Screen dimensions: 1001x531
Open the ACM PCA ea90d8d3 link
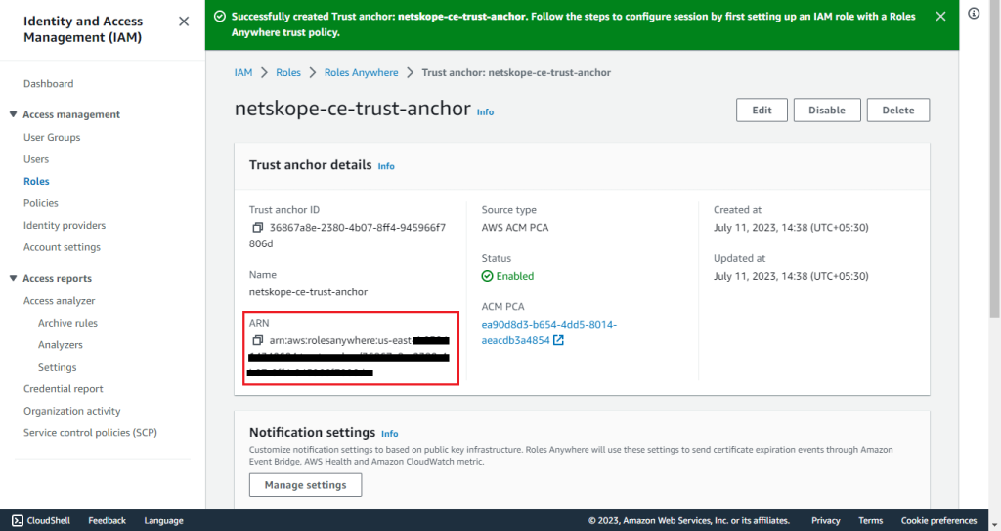click(548, 332)
